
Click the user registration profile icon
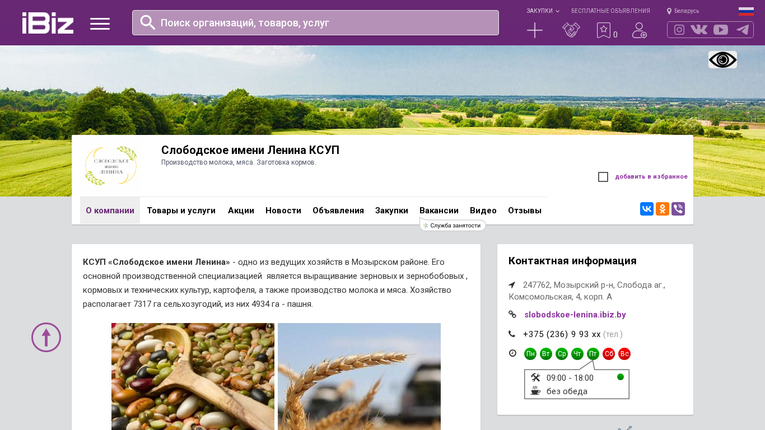[x=640, y=30]
